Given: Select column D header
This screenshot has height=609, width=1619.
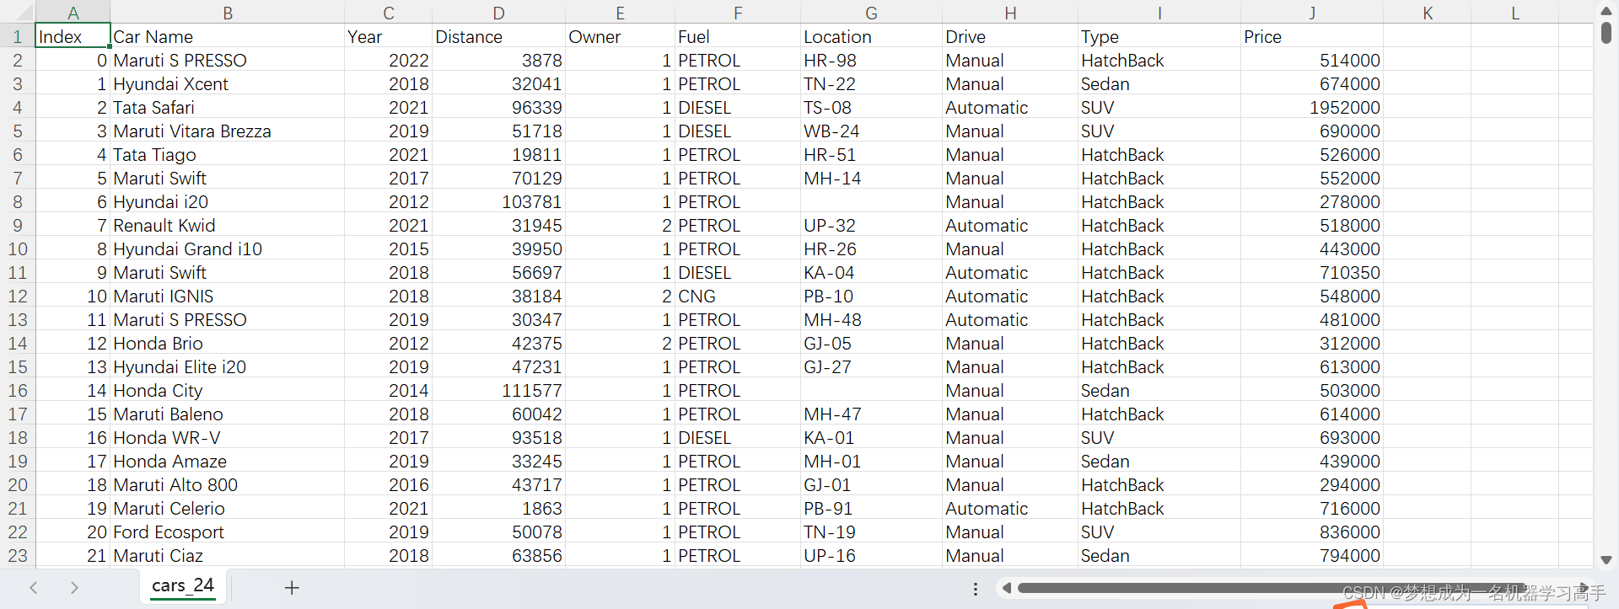Looking at the screenshot, I should pos(499,13).
